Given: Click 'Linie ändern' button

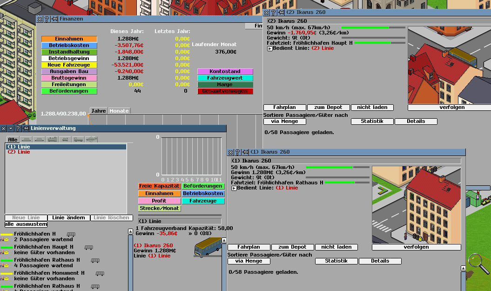Looking at the screenshot, I should 68,218.
